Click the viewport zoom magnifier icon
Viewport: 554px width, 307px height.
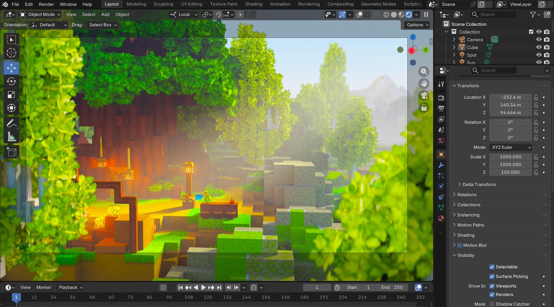click(424, 72)
